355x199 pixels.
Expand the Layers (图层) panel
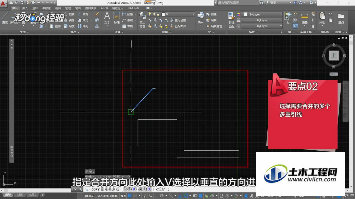pyautogui.click(x=166, y=32)
